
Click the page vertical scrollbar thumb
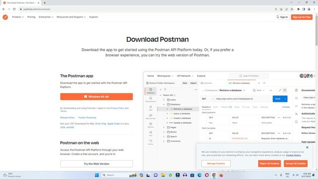317,30
